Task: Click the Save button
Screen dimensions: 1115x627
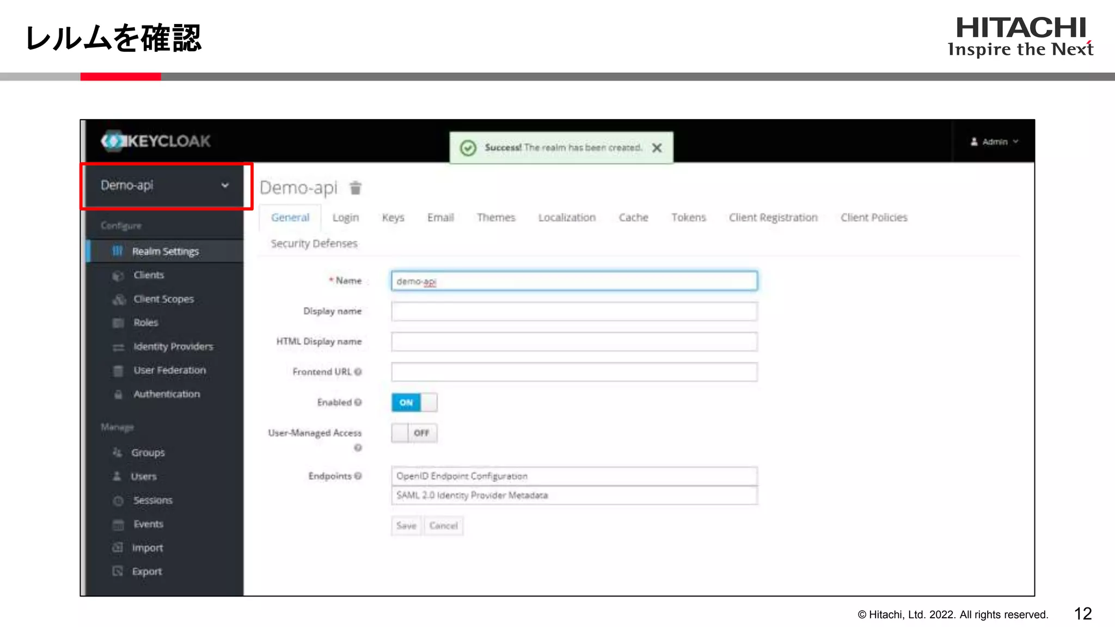Action: click(x=406, y=526)
